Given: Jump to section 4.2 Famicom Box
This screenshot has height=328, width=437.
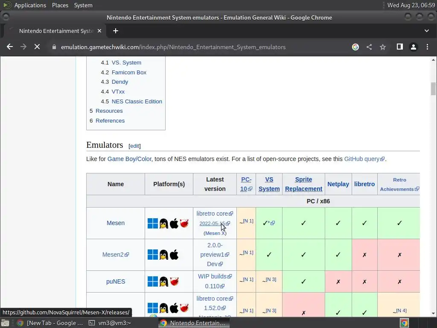Looking at the screenshot, I should 129,73.
